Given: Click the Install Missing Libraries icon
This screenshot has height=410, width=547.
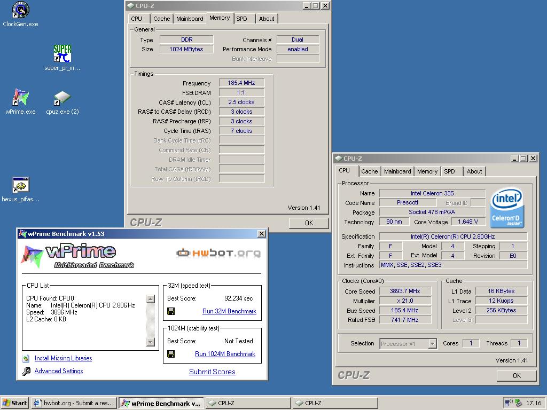Looking at the screenshot, I should (26, 358).
